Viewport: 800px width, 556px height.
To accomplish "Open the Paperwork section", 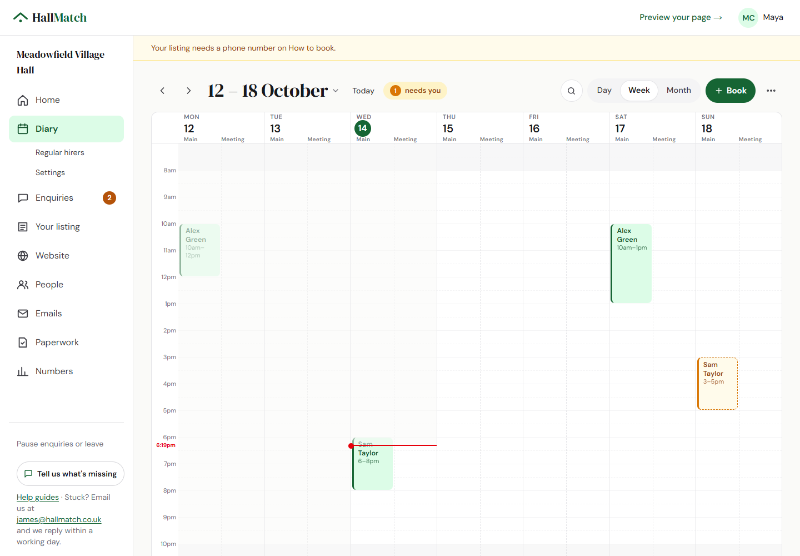I will pyautogui.click(x=66, y=342).
